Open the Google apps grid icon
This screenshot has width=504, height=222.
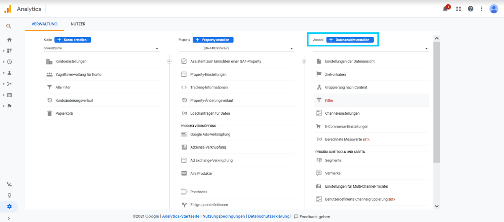click(x=458, y=9)
